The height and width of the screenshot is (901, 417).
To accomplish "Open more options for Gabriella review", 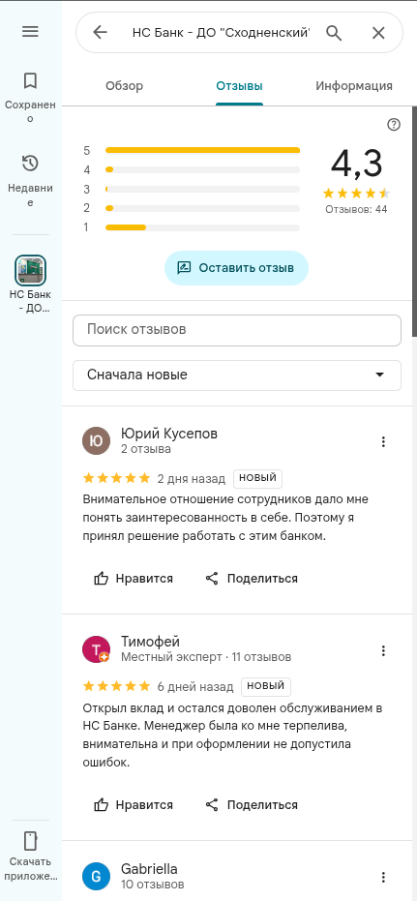I will click(x=383, y=877).
